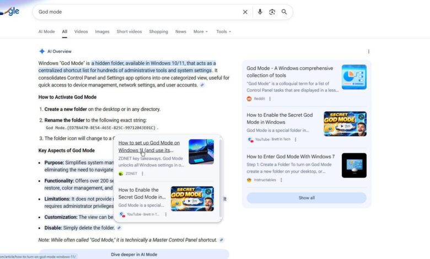This screenshot has width=430, height=259.
Task: Clear the search box with X icon
Action: pos(245,12)
